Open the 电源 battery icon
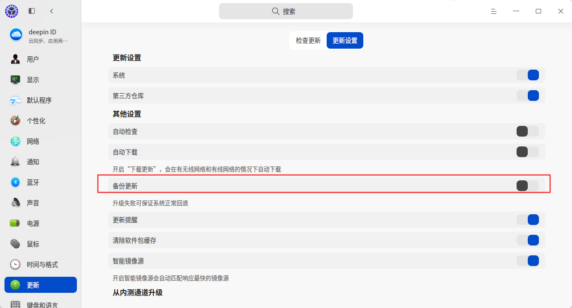This screenshot has height=308, width=572. (x=16, y=224)
